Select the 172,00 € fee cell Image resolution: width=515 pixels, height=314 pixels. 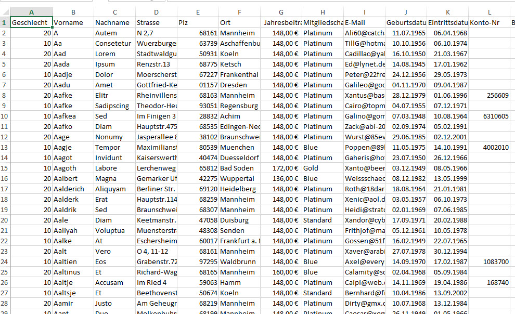[x=281, y=168]
